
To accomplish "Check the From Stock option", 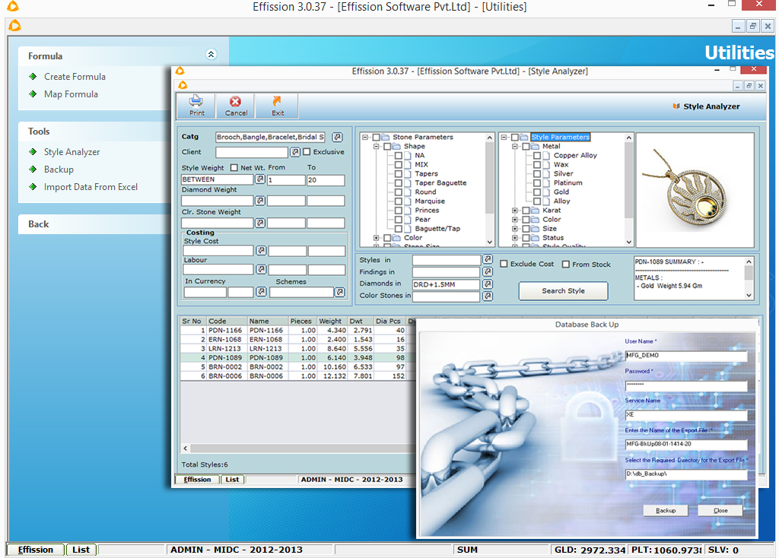I will point(565,265).
